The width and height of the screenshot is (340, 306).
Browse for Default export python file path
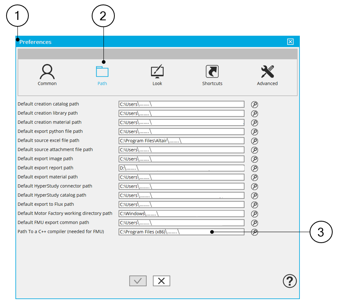click(x=254, y=132)
